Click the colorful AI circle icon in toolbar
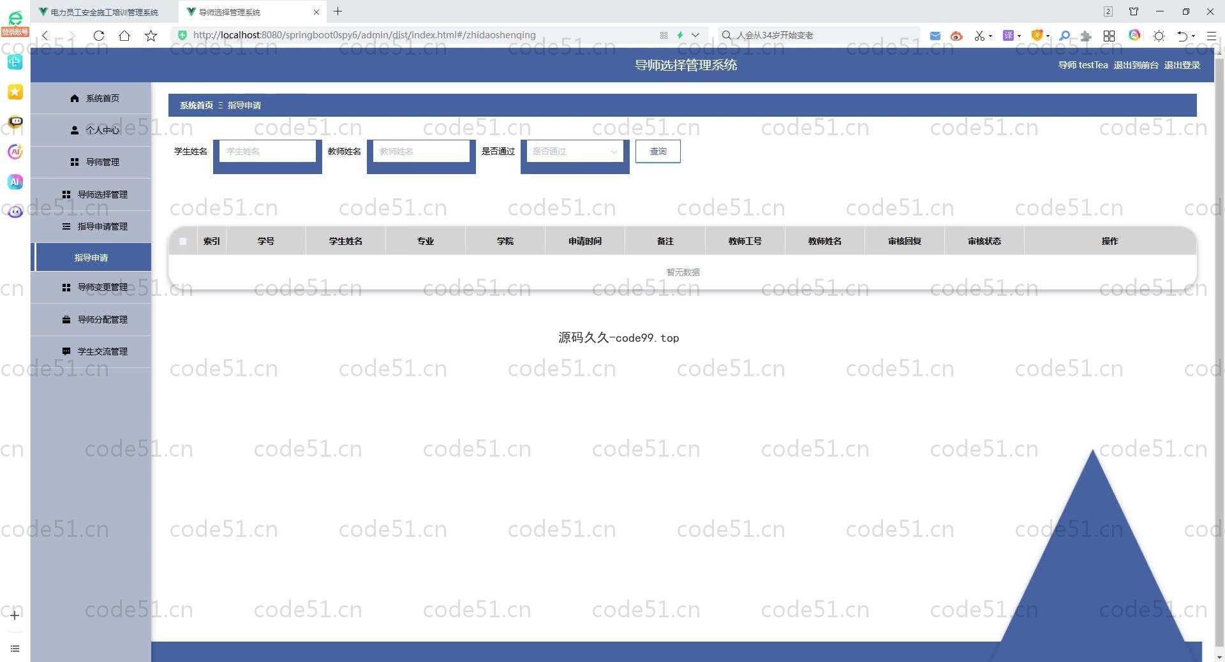This screenshot has height=662, width=1225. [x=1134, y=35]
